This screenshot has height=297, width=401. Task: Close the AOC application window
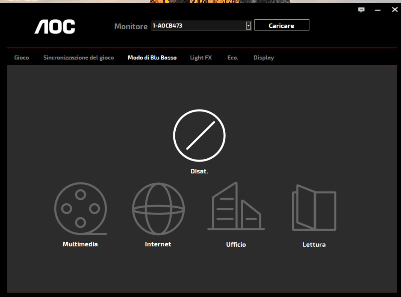pyautogui.click(x=394, y=10)
